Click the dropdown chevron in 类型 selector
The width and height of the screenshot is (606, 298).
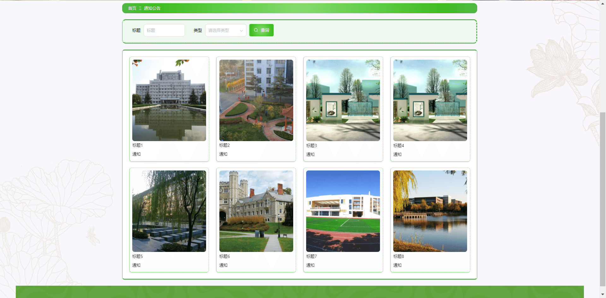click(241, 31)
